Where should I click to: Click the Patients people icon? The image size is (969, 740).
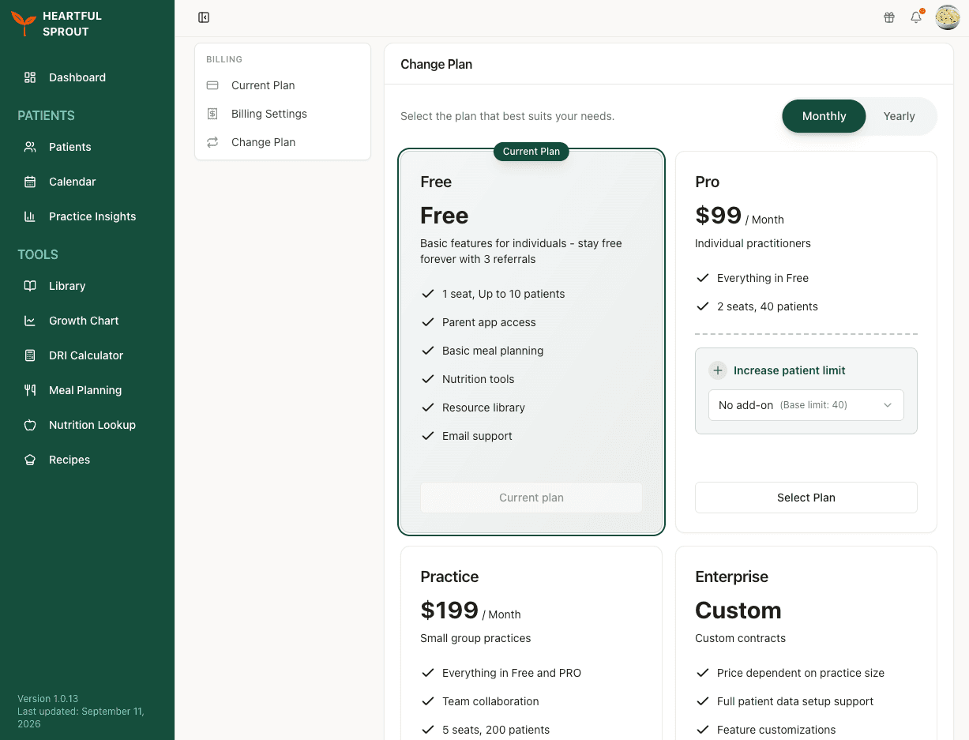[x=30, y=147]
